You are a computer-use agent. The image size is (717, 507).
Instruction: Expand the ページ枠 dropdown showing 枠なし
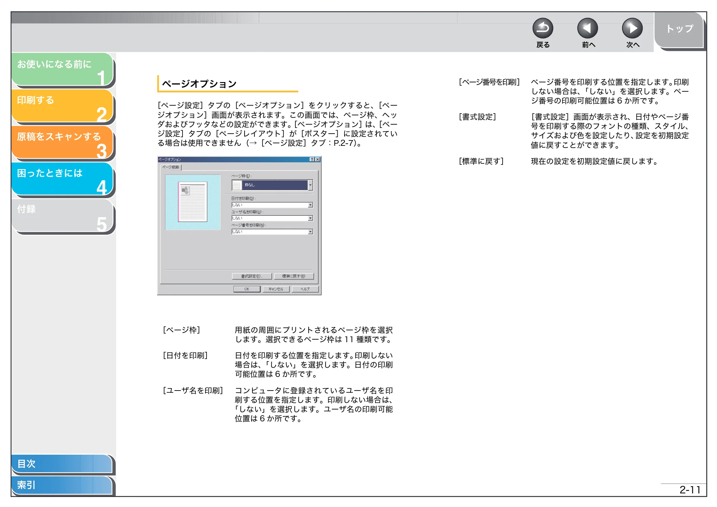(310, 185)
